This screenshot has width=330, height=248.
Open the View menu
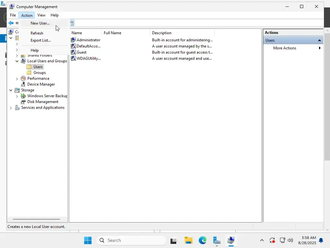click(x=41, y=15)
